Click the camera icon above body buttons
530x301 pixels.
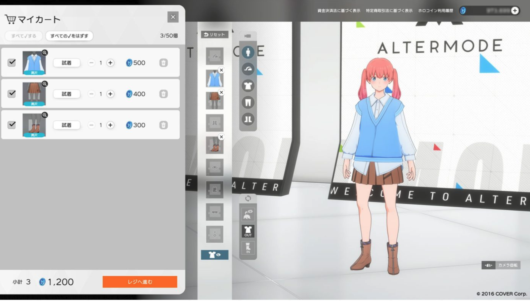(248, 36)
